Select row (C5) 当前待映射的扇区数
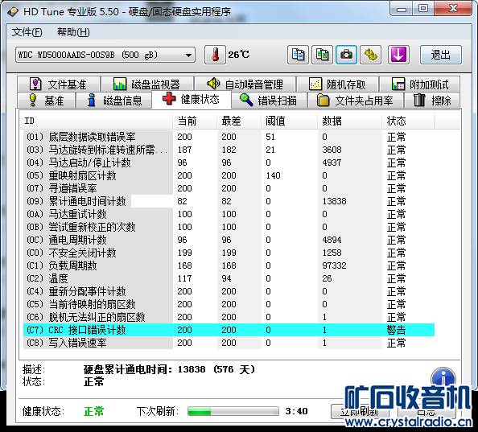Image resolution: width=478 pixels, height=432 pixels. (229, 304)
